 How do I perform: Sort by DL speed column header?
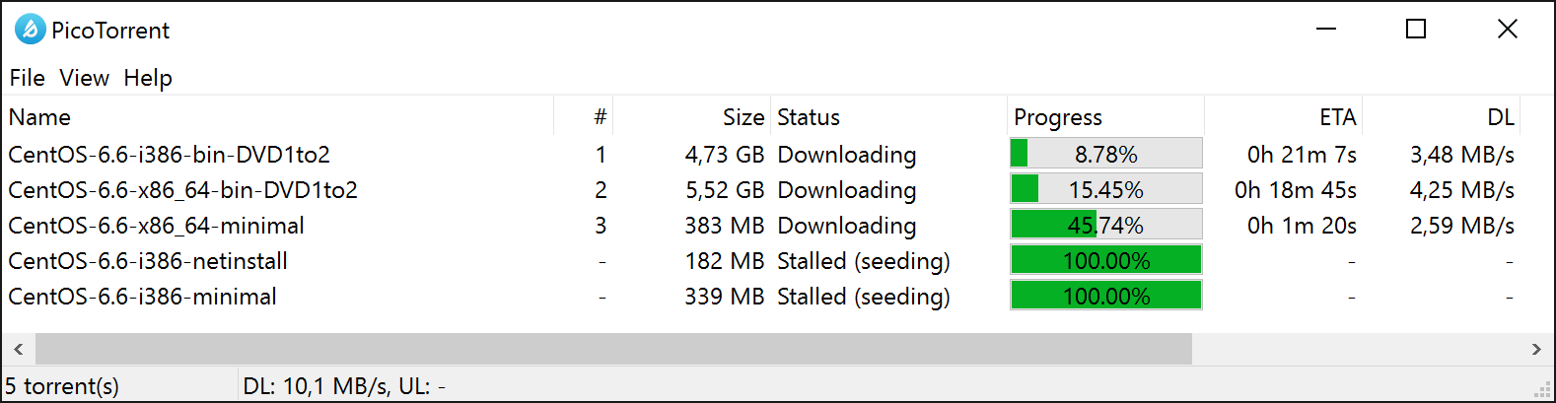[1441, 117]
